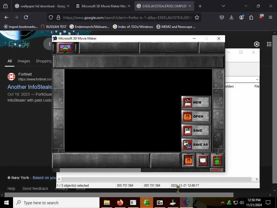Click the orange portfolio briefcase icon

[188, 160]
